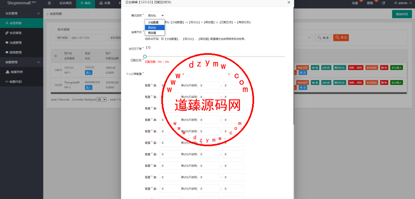The width and height of the screenshot is (415, 199).
Task: Click the ID 13872 cell
Action: pyautogui.click(x=58, y=70)
